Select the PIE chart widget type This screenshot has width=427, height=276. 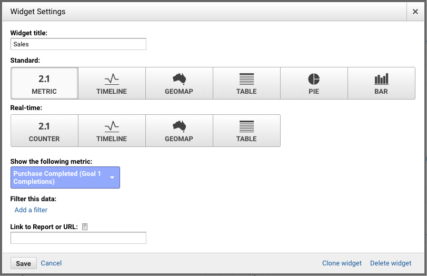314,83
